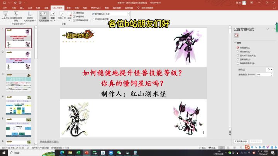
Task: Select slide 5 thumbnail
Action: coord(19,127)
